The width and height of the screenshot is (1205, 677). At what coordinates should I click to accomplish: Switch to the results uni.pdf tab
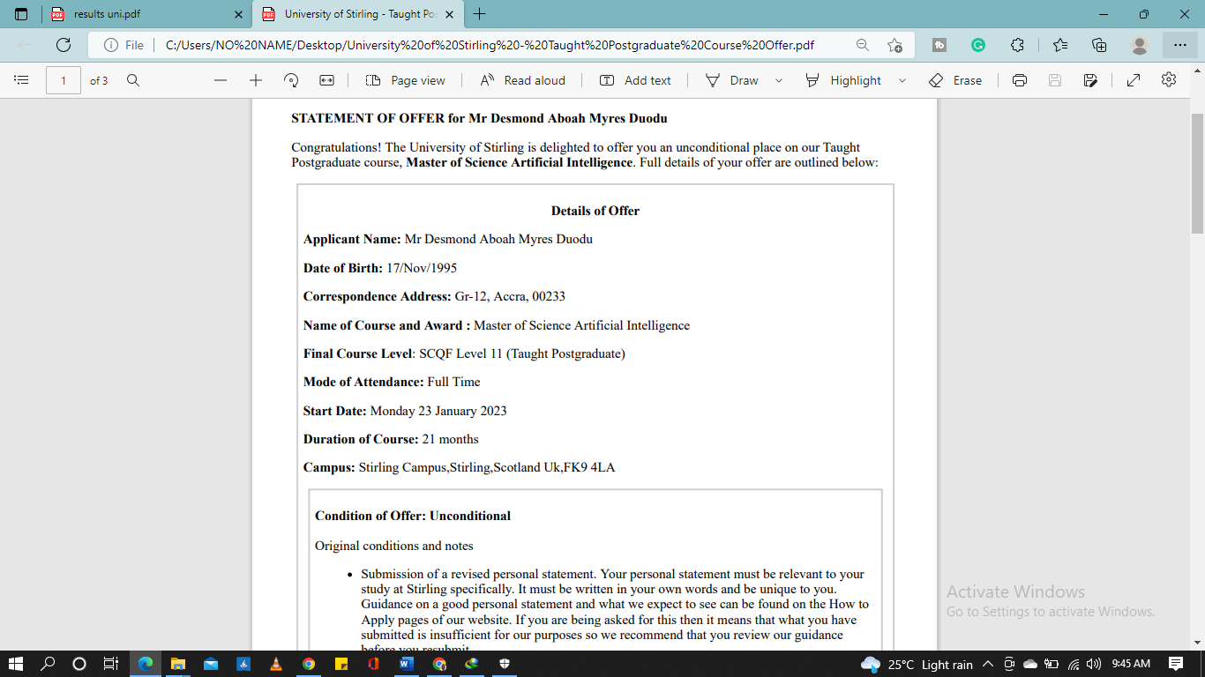146,14
